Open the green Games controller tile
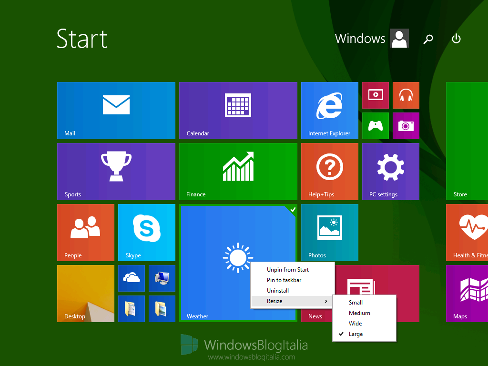The width and height of the screenshot is (488, 366). point(376,126)
